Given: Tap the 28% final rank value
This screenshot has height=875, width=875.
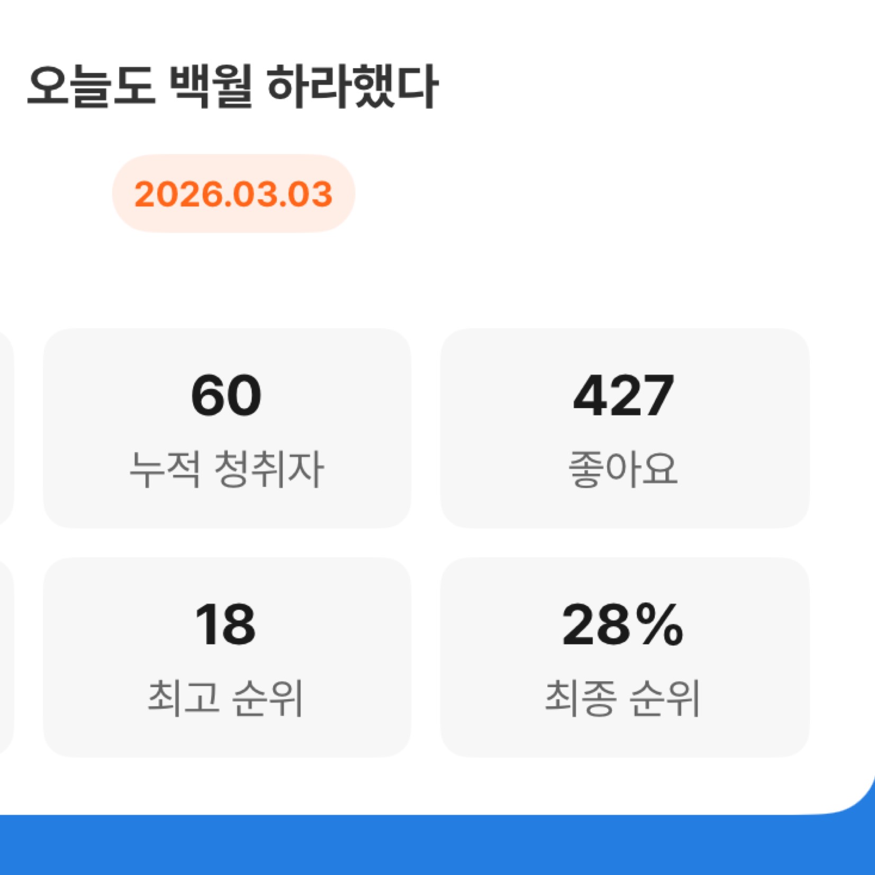Looking at the screenshot, I should coord(623,625).
